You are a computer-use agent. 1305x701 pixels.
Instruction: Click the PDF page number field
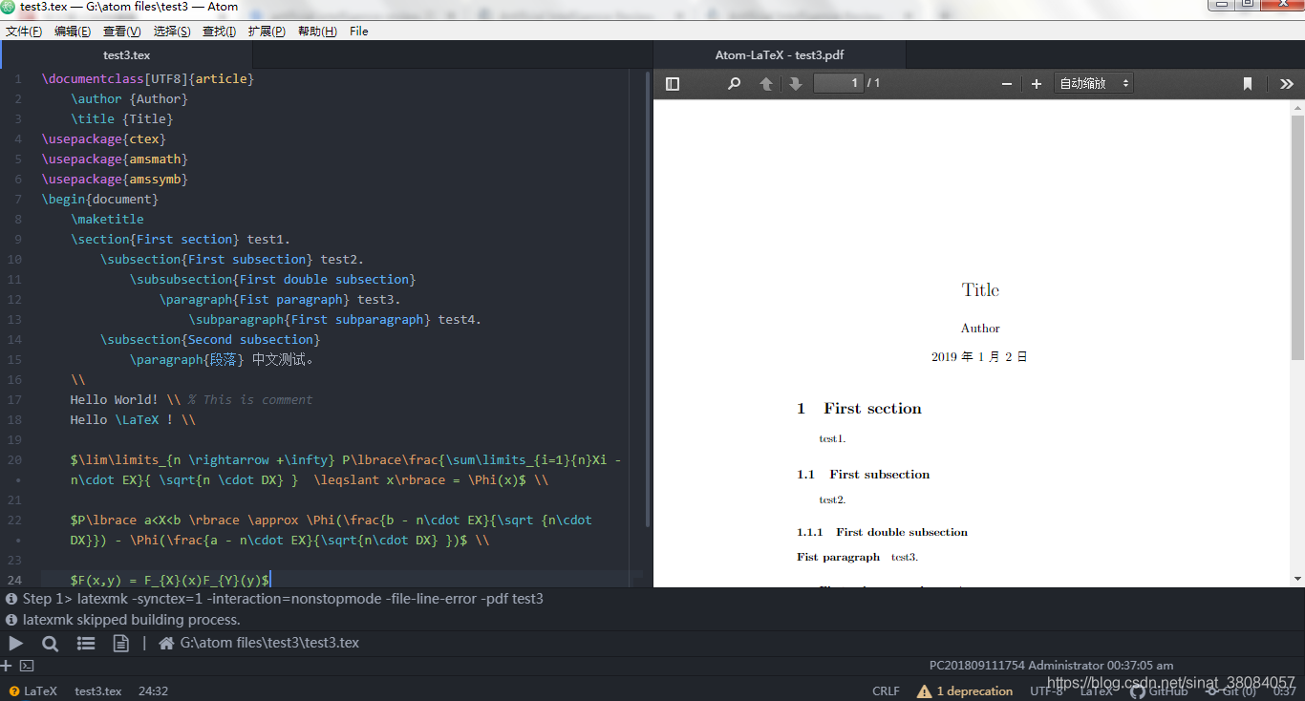click(839, 83)
